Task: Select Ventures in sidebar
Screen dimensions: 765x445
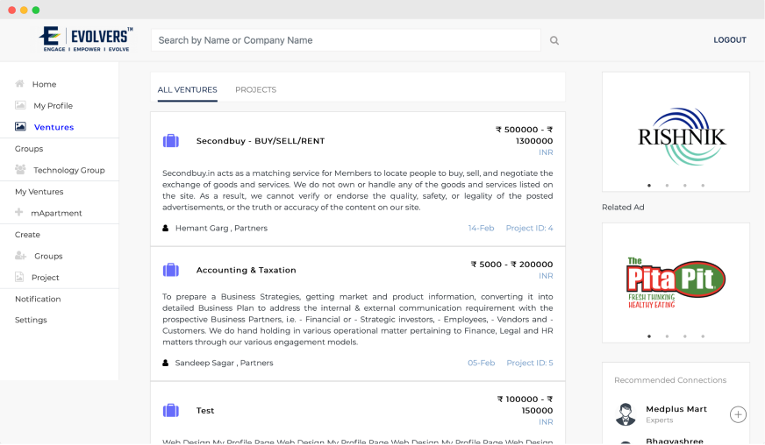Action: tap(54, 127)
